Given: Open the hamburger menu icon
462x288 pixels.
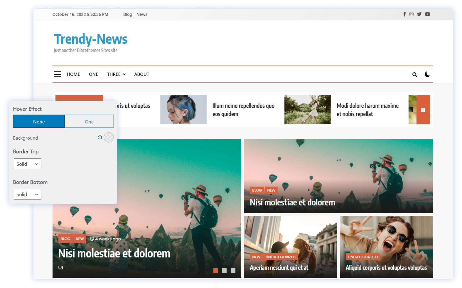Looking at the screenshot, I should [x=58, y=74].
